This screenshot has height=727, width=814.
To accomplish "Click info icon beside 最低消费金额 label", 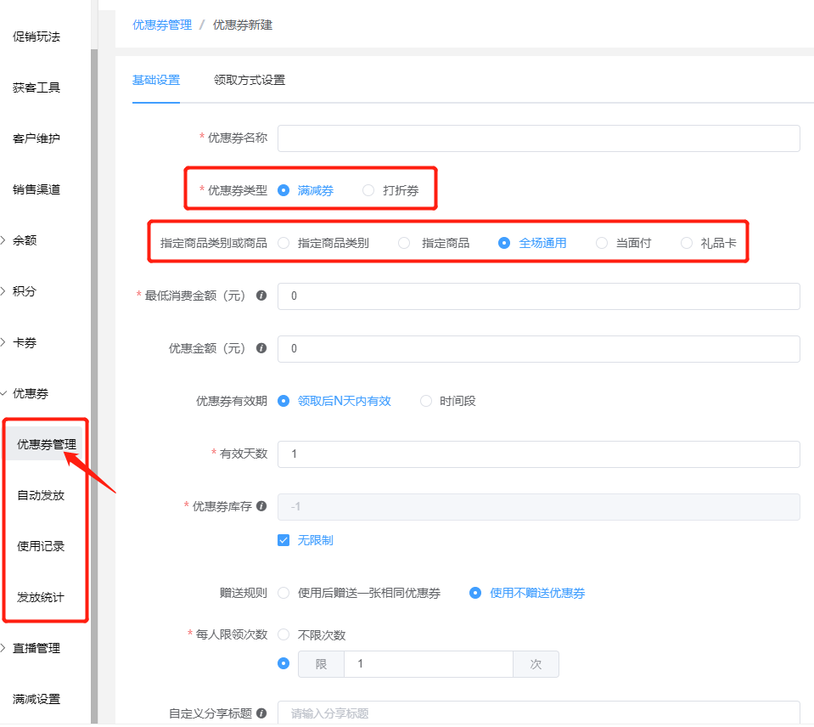I will tap(261, 296).
